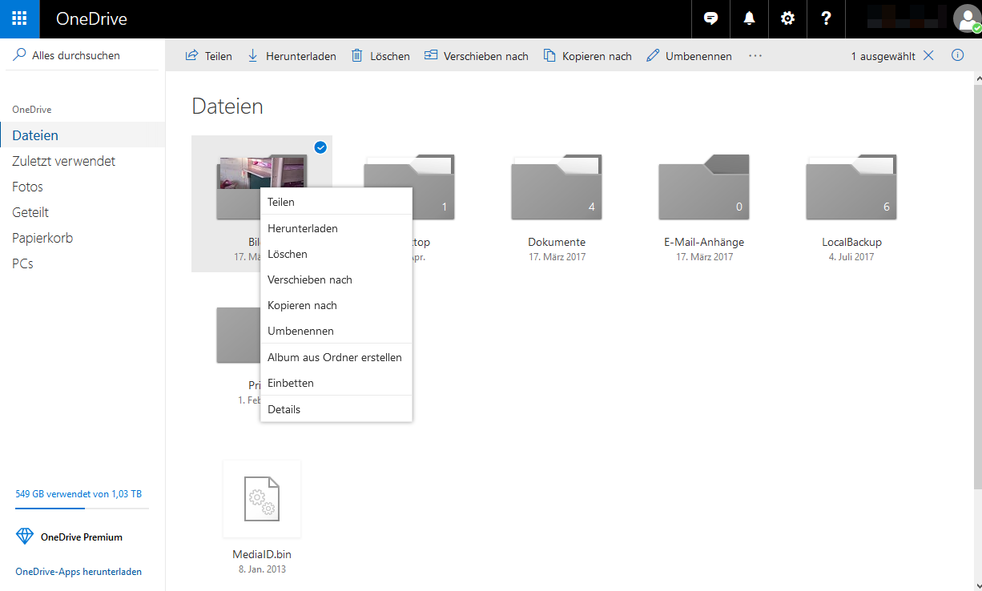The height and width of the screenshot is (591, 982).
Task: Choose Umbenennen from the context menu
Action: click(x=336, y=331)
